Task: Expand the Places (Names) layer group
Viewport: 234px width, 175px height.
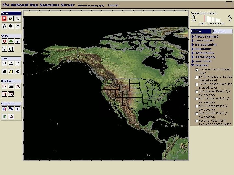Action: point(193,36)
